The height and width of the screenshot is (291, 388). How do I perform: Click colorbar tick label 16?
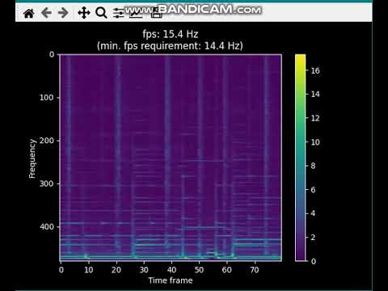tap(315, 70)
